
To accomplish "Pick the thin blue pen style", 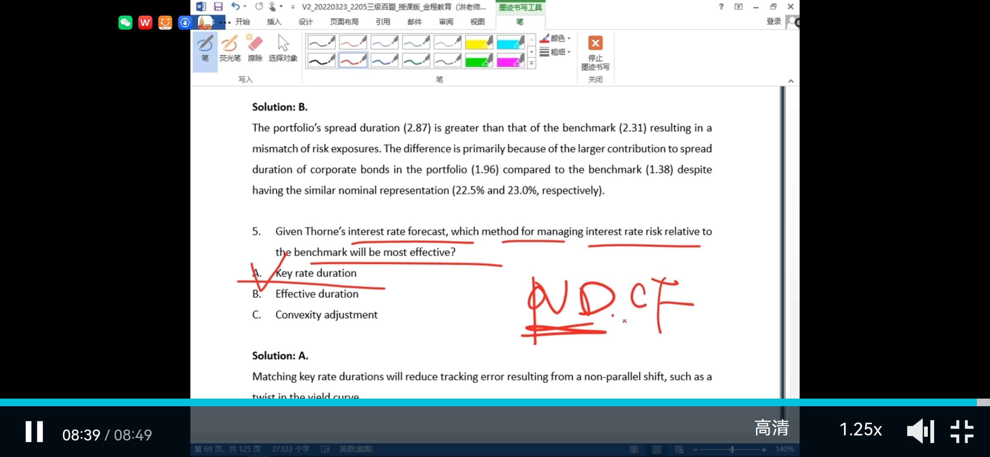I will [385, 42].
